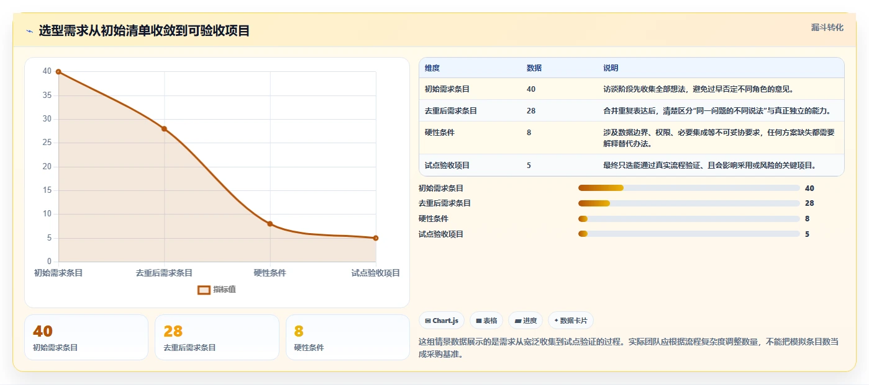Click the chart data point for 硬性条件

[270, 224]
